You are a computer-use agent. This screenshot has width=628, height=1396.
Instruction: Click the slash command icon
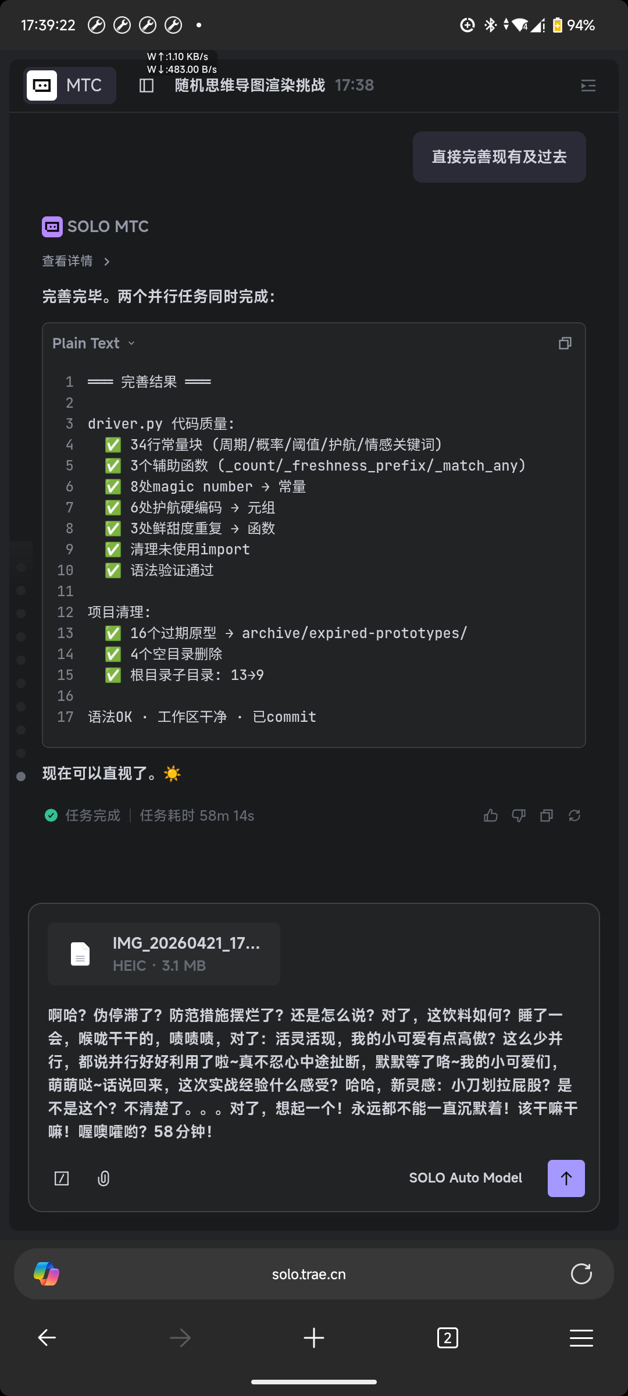tap(62, 1178)
